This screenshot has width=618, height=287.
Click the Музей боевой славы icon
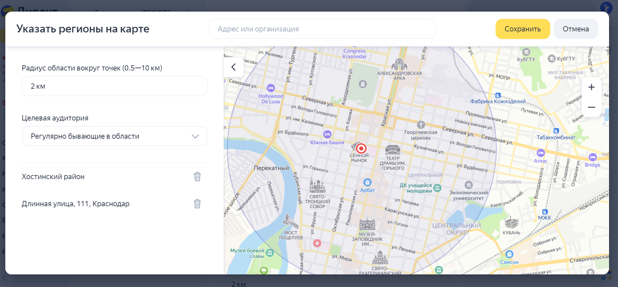pos(270,253)
